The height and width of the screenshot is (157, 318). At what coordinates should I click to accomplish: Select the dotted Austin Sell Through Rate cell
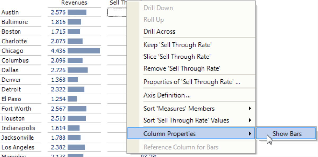point(117,12)
